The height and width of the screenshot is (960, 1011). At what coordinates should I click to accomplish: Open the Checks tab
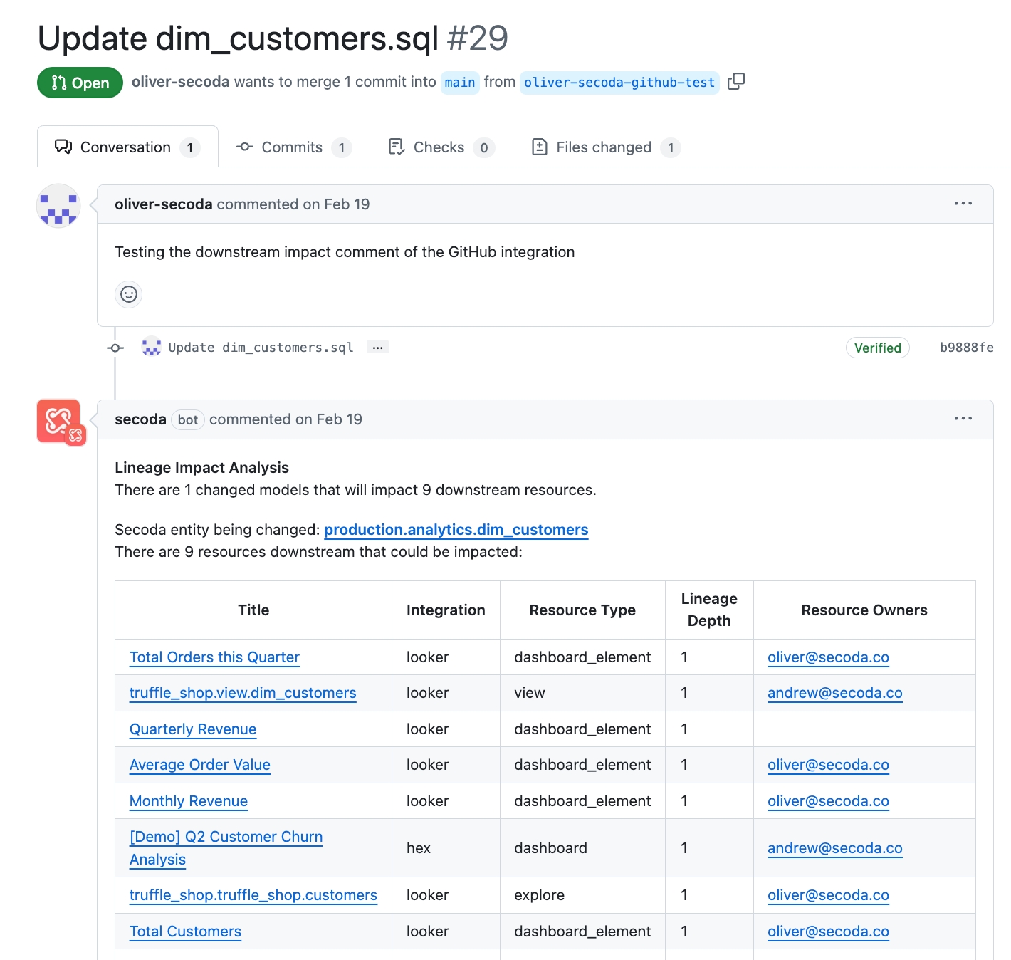[440, 147]
